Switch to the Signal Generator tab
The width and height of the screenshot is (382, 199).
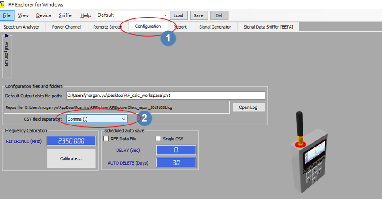(215, 27)
